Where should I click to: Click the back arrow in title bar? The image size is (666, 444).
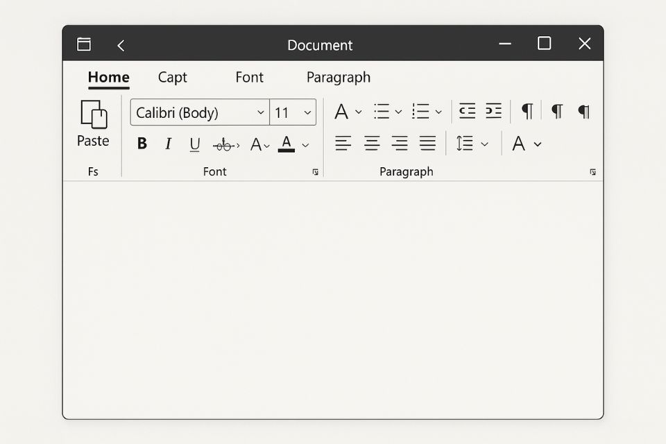(121, 45)
